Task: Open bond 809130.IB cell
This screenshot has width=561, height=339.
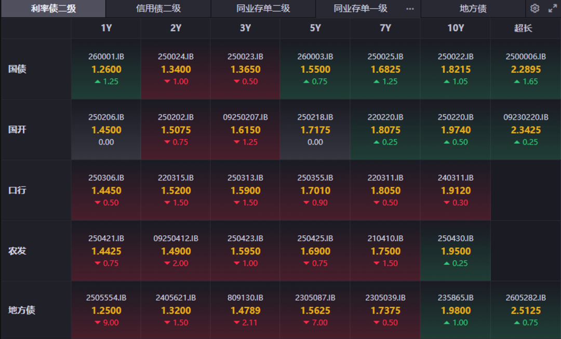Action: pyautogui.click(x=245, y=310)
